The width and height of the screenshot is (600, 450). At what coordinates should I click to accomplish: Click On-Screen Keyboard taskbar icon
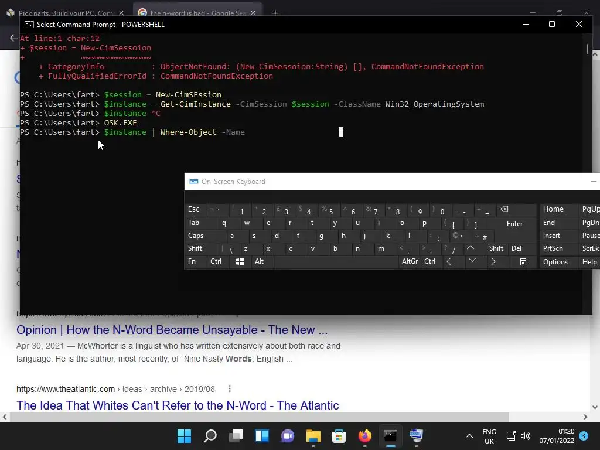pyautogui.click(x=416, y=436)
